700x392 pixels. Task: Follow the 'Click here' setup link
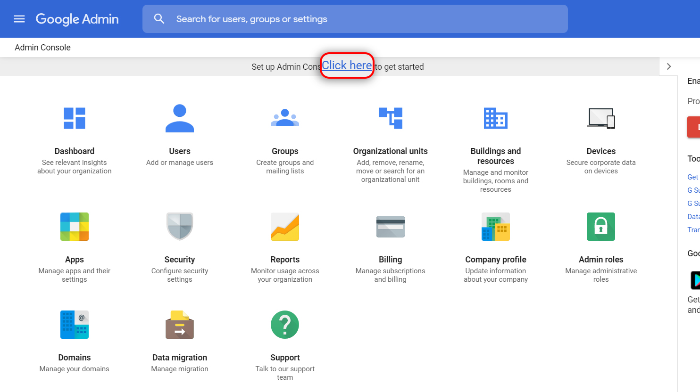(347, 65)
